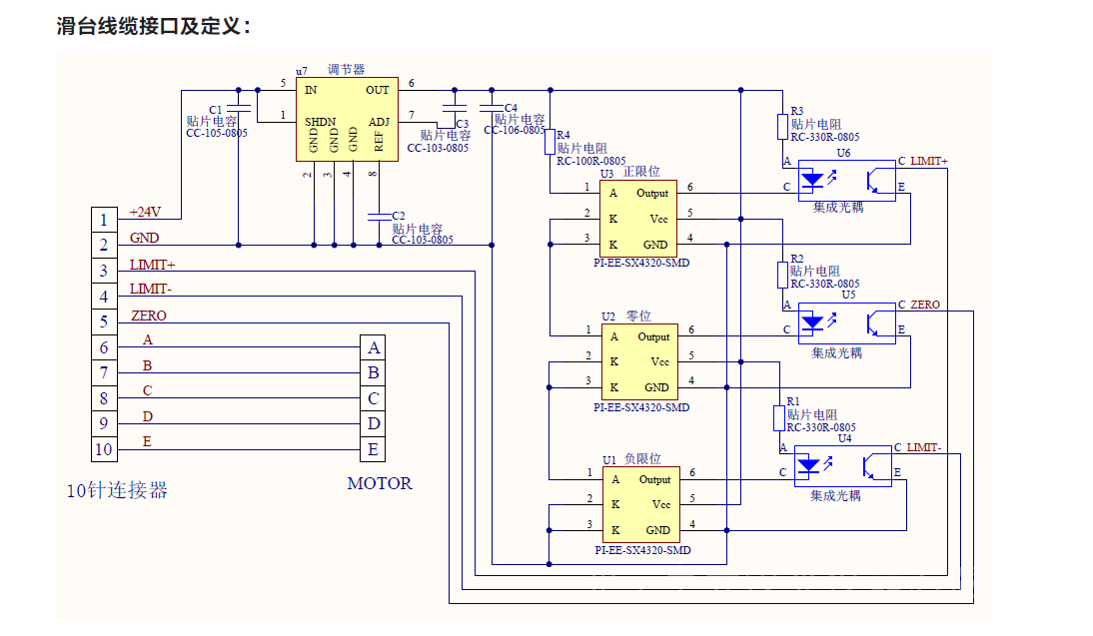Click the 滑台线缆接口及定义 heading

tap(154, 27)
